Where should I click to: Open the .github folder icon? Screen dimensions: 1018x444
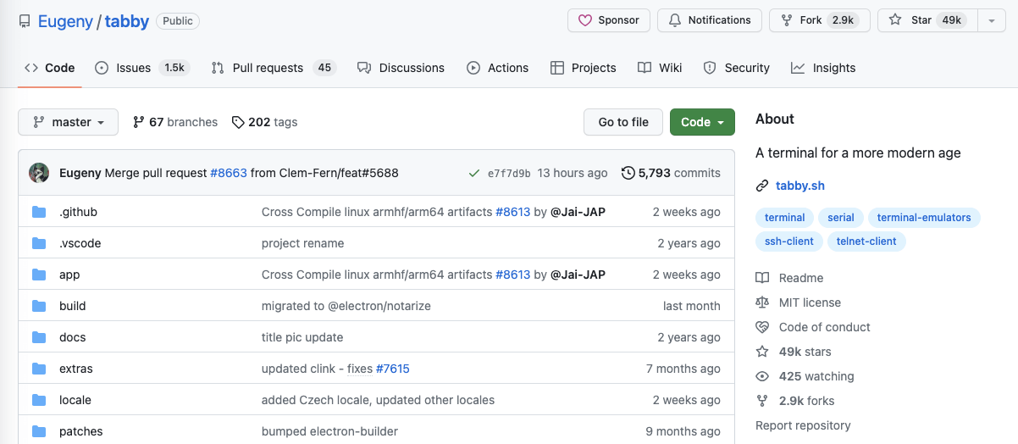pos(39,212)
